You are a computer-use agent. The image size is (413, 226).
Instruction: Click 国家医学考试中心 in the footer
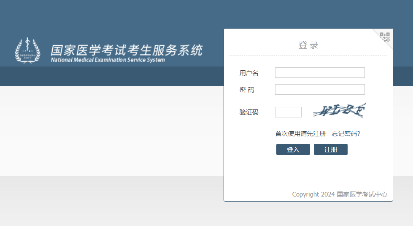pyautogui.click(x=362, y=194)
